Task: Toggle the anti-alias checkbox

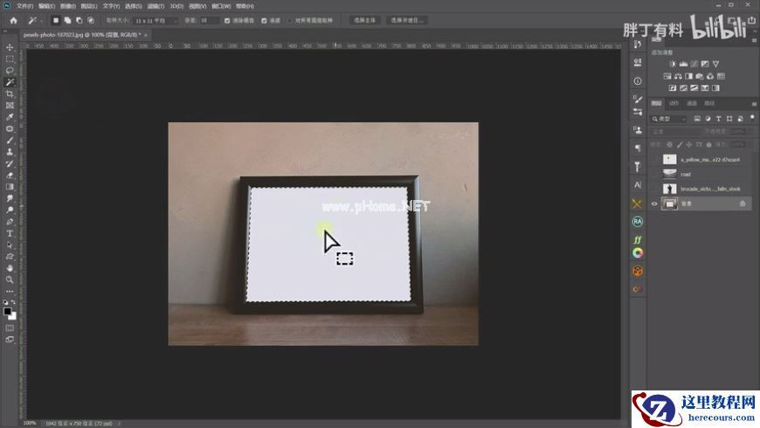Action: click(227, 20)
